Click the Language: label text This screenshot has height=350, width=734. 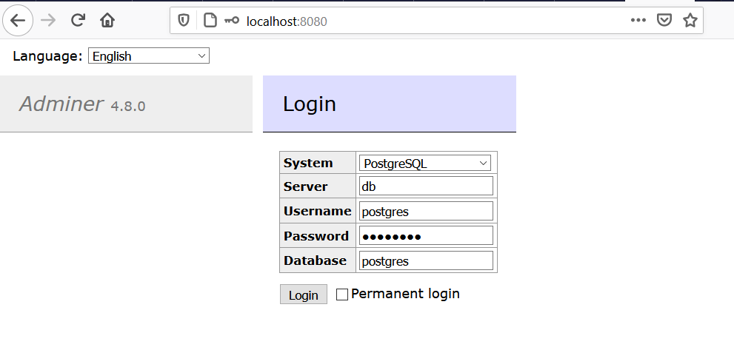pyautogui.click(x=47, y=56)
